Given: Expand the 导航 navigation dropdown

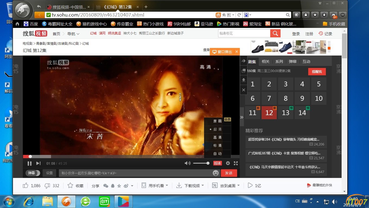Looking at the screenshot, I should (x=73, y=34).
